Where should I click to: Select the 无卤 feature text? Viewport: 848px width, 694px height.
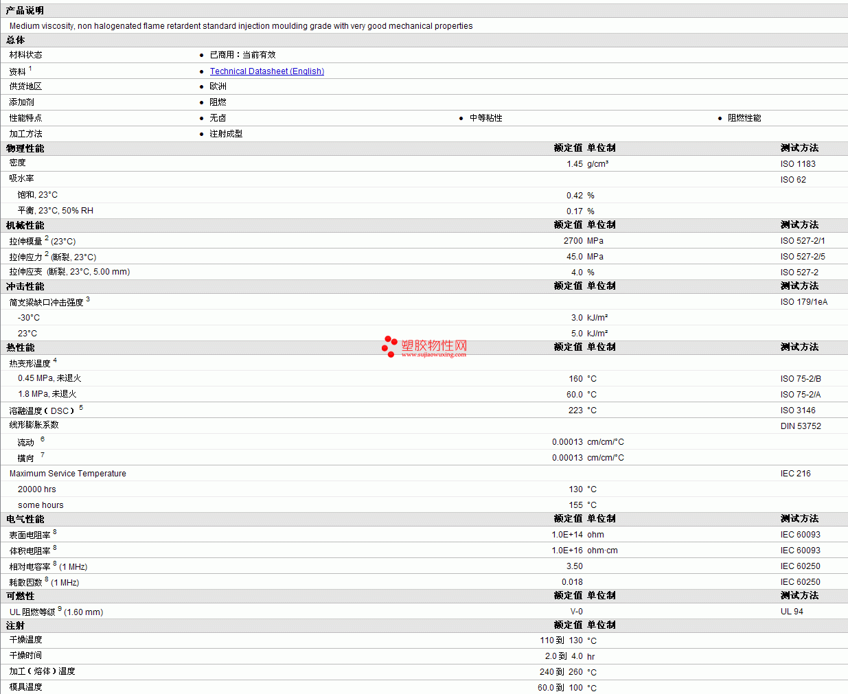pos(218,118)
